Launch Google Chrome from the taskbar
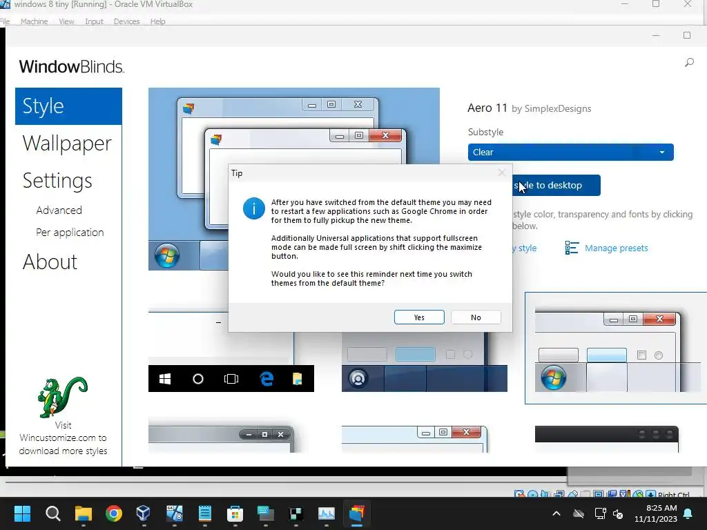 pos(114,513)
